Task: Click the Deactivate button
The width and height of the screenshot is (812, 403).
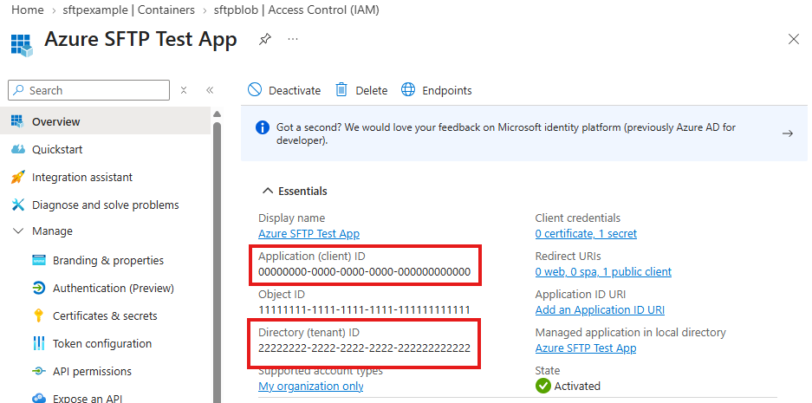Action: (283, 90)
